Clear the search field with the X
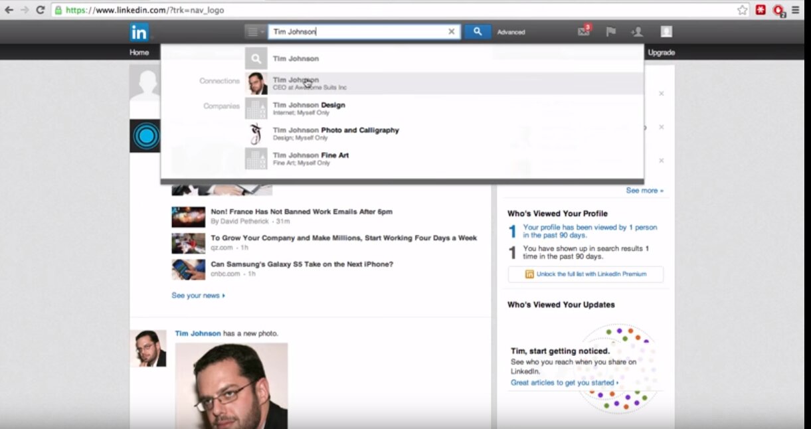This screenshot has height=429, width=811. click(x=452, y=32)
